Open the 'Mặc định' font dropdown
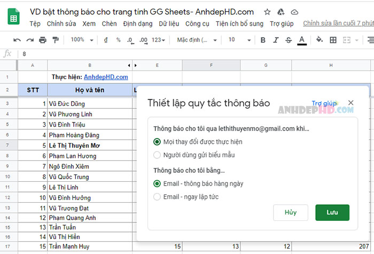 [197, 40]
